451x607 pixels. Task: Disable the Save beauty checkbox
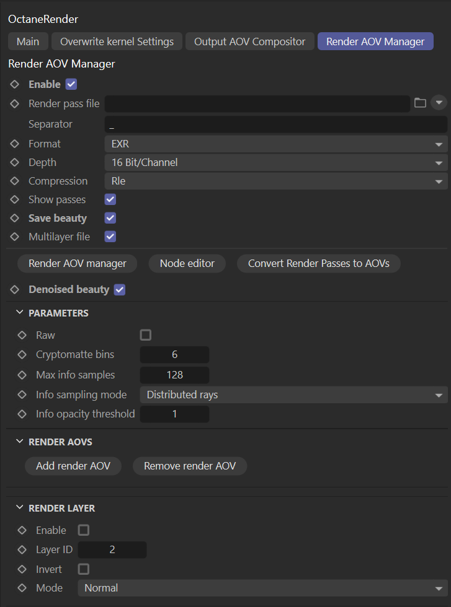tap(110, 218)
